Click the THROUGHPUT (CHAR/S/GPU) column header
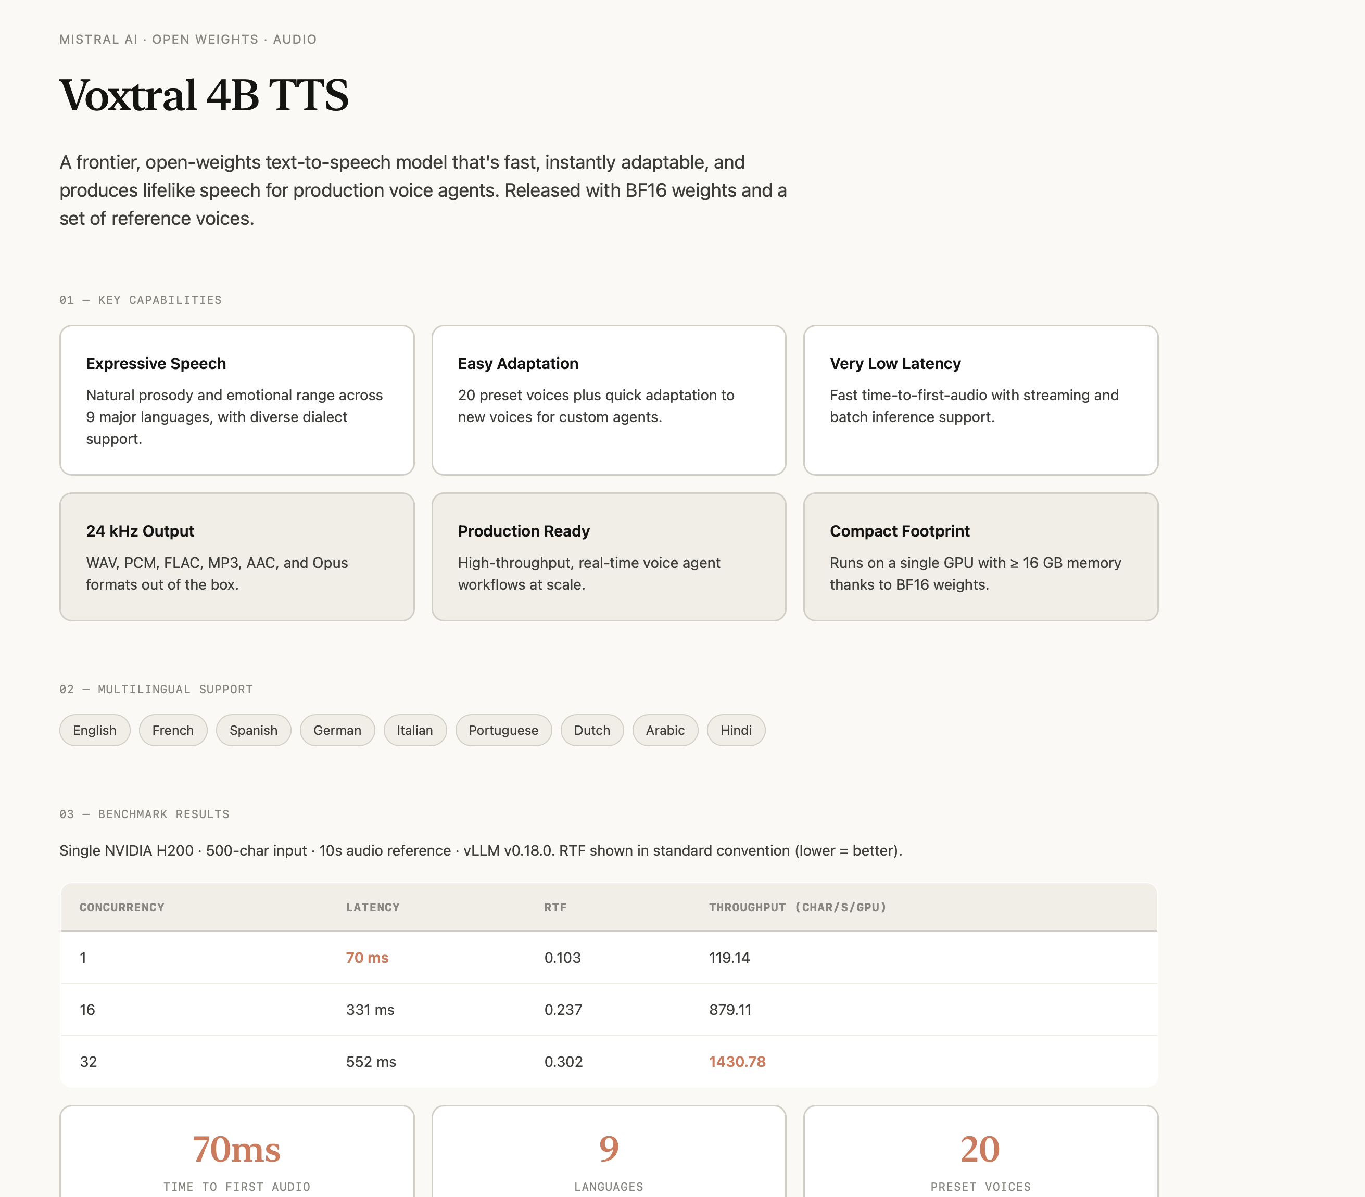Image resolution: width=1365 pixels, height=1197 pixels. 798,907
